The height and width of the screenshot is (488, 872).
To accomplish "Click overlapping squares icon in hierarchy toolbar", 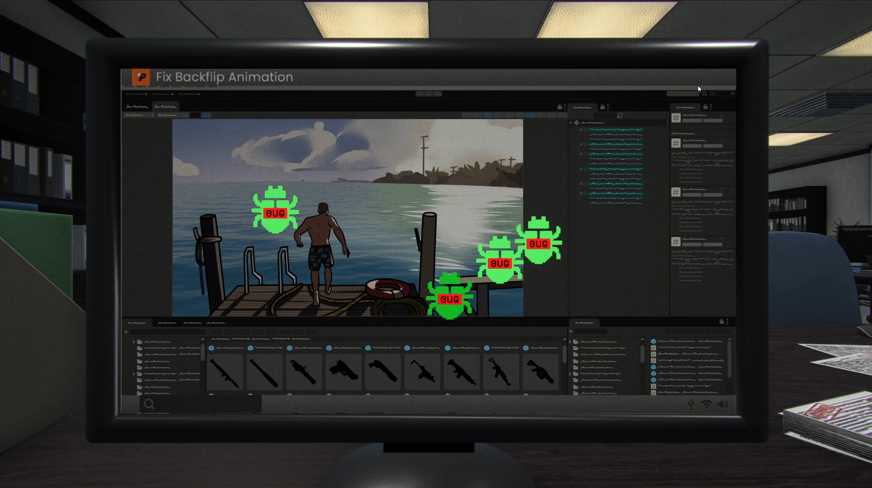I will pyautogui.click(x=620, y=115).
